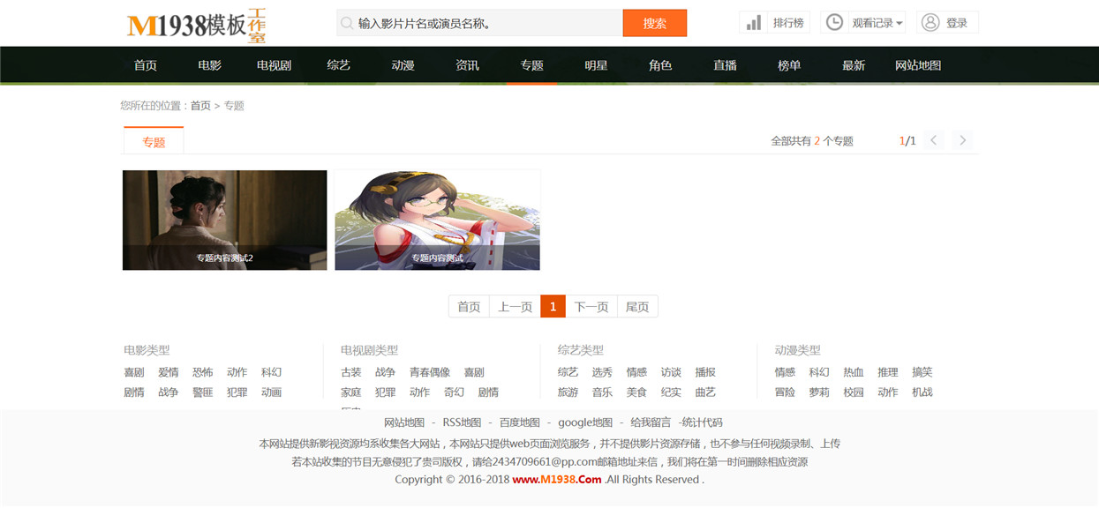This screenshot has height=523, width=1099.
Task: Open 搞笑 under 动漫类型
Action: pos(922,372)
